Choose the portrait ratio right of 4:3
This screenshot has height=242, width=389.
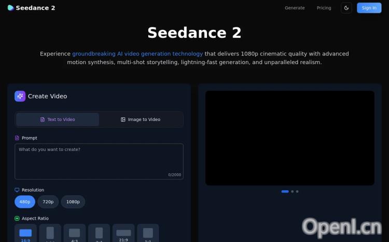click(x=99, y=233)
